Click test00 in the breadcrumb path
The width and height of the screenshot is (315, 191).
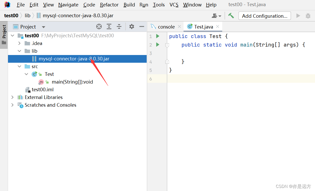[11, 16]
